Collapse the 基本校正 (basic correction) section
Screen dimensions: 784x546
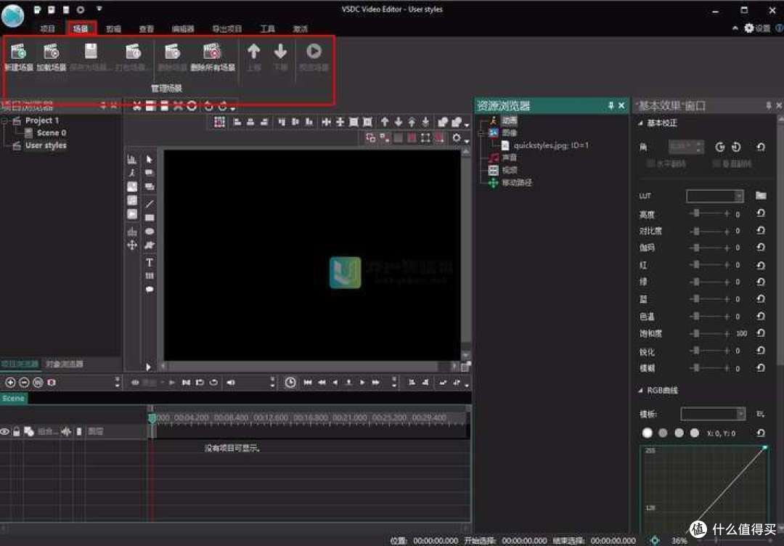coord(640,123)
